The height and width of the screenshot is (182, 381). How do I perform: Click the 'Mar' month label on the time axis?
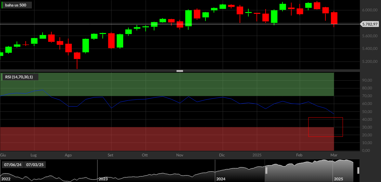pyautogui.click(x=334, y=155)
